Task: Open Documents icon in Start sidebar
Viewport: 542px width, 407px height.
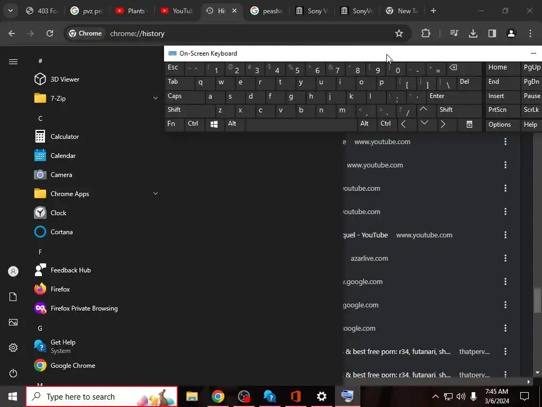Action: pos(13,297)
